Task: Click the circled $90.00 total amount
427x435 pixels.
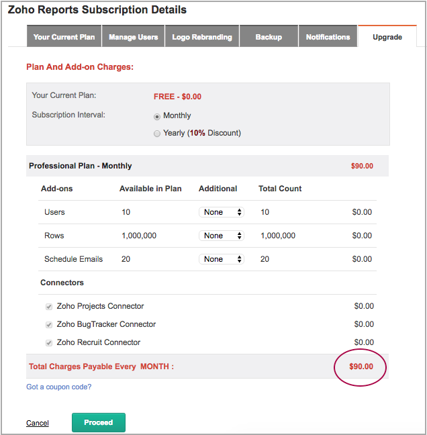Action: (361, 367)
